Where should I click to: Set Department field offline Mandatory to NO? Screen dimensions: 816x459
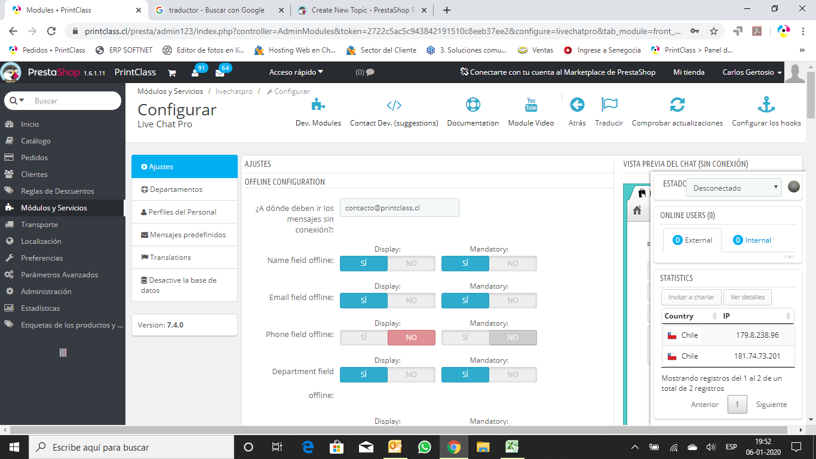[513, 375]
